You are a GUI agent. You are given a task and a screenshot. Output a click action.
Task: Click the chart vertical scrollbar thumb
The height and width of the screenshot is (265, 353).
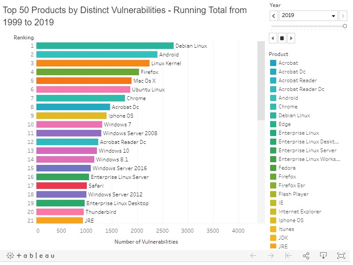pos(261,80)
